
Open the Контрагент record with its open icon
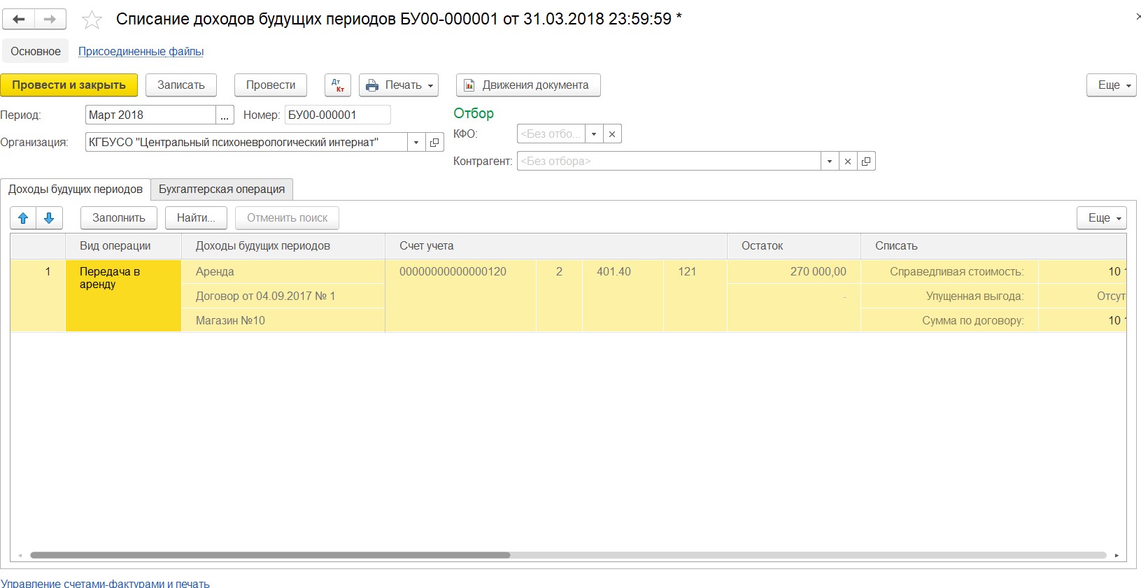pos(866,162)
